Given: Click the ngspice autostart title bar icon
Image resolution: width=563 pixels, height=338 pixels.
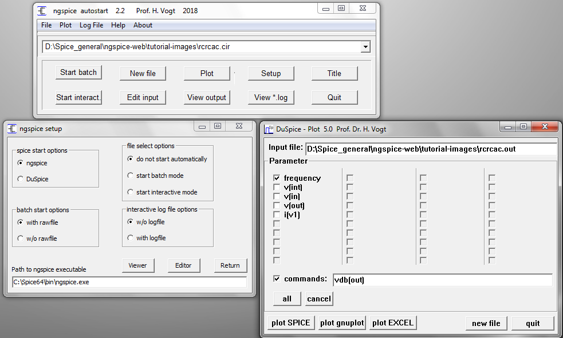Looking at the screenshot, I should [x=42, y=10].
